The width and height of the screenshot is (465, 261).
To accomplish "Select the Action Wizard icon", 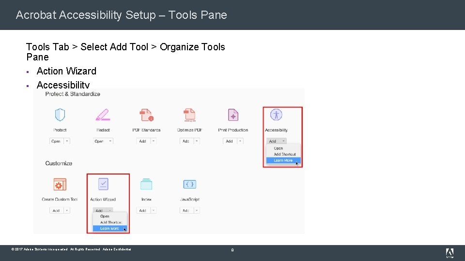I will (x=103, y=184).
